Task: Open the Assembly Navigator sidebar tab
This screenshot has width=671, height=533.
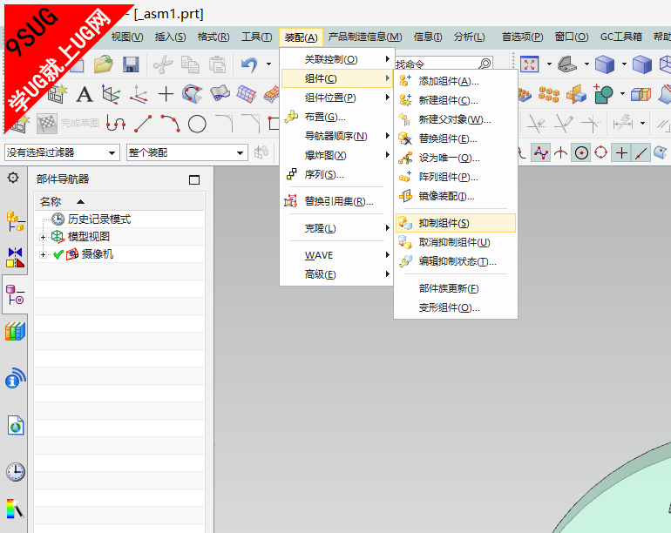Action: point(15,220)
